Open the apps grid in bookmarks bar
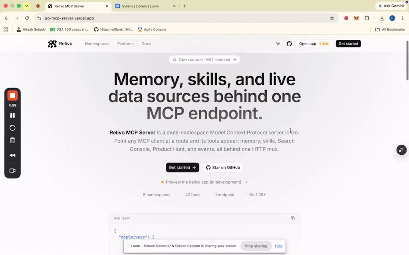 pyautogui.click(x=6, y=29)
